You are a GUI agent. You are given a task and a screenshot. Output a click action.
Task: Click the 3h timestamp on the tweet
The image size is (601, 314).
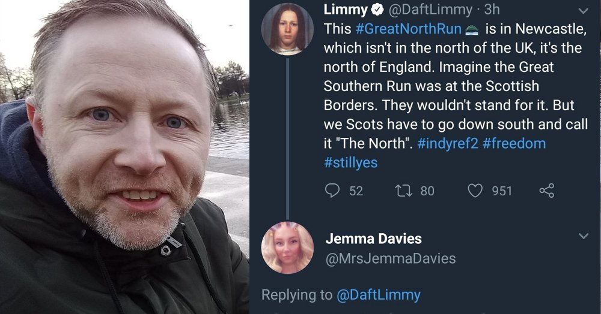pyautogui.click(x=492, y=10)
